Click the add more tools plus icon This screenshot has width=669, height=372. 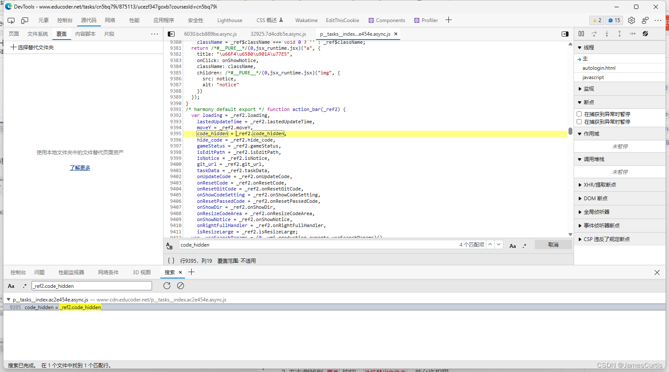pos(448,20)
